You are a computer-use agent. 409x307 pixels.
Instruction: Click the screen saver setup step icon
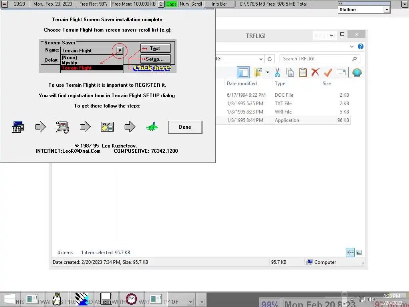107,127
